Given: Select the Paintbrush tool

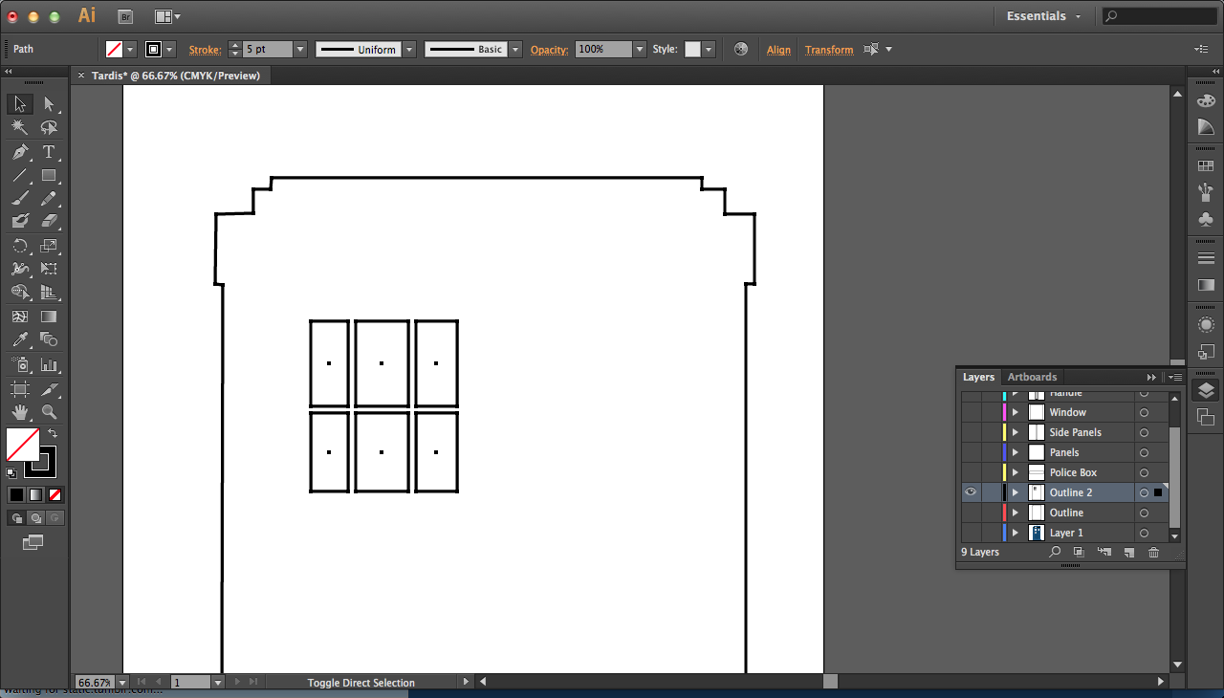Looking at the screenshot, I should (x=20, y=198).
